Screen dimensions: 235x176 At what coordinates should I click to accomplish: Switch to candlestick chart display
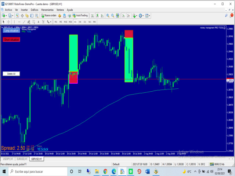[97, 15]
